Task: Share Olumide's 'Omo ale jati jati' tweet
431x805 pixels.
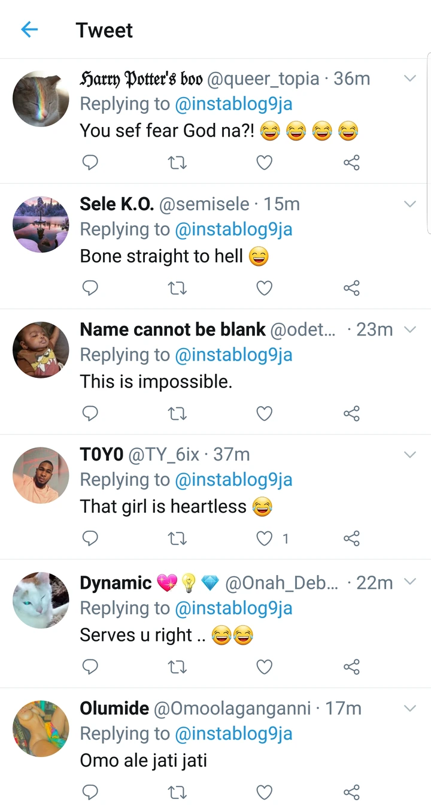Action: pos(351,792)
